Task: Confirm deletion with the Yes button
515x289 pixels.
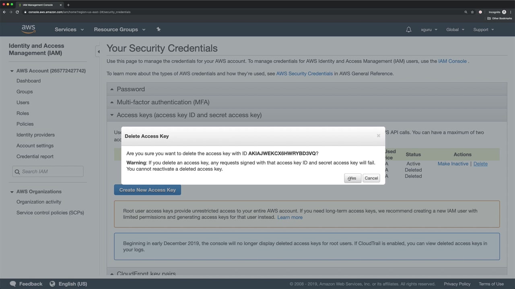Action: [352, 178]
